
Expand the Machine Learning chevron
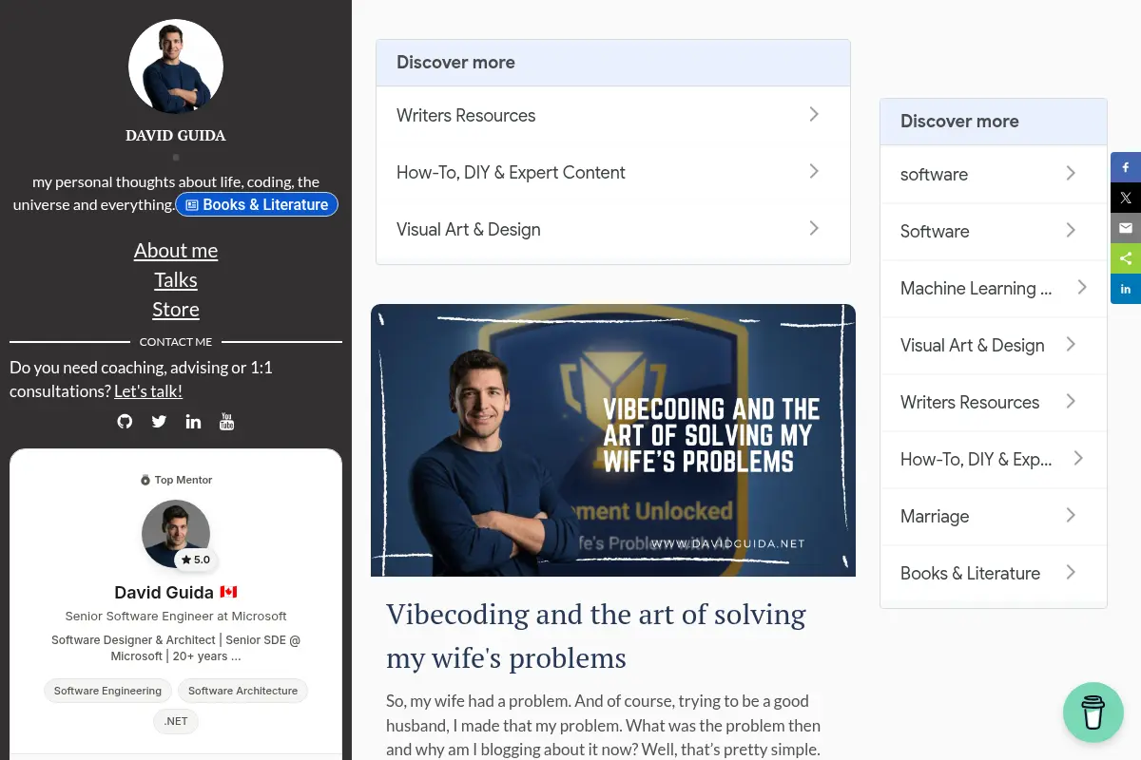click(x=1082, y=287)
